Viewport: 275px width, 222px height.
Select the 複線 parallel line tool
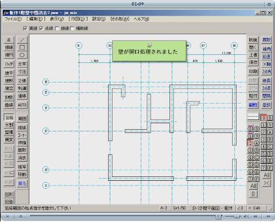[22, 128]
